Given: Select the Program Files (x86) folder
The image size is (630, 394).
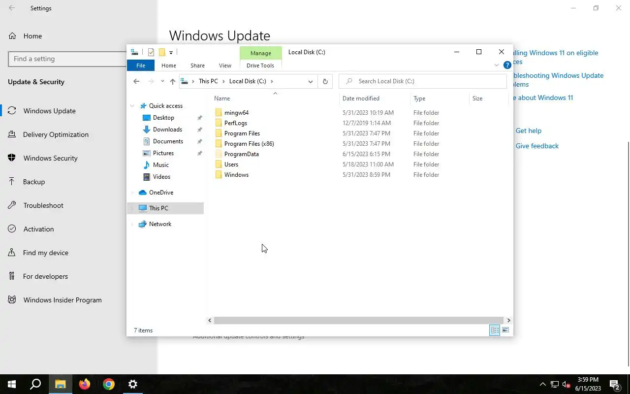Looking at the screenshot, I should pos(249,144).
